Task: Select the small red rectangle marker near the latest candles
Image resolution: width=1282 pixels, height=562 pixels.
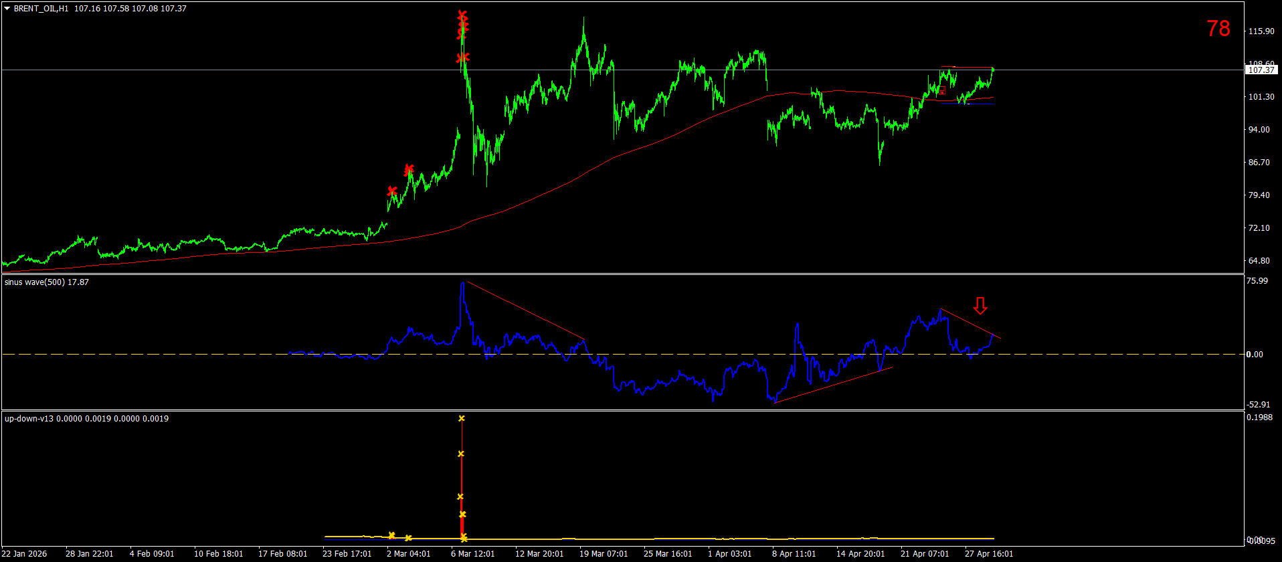Action: (942, 90)
